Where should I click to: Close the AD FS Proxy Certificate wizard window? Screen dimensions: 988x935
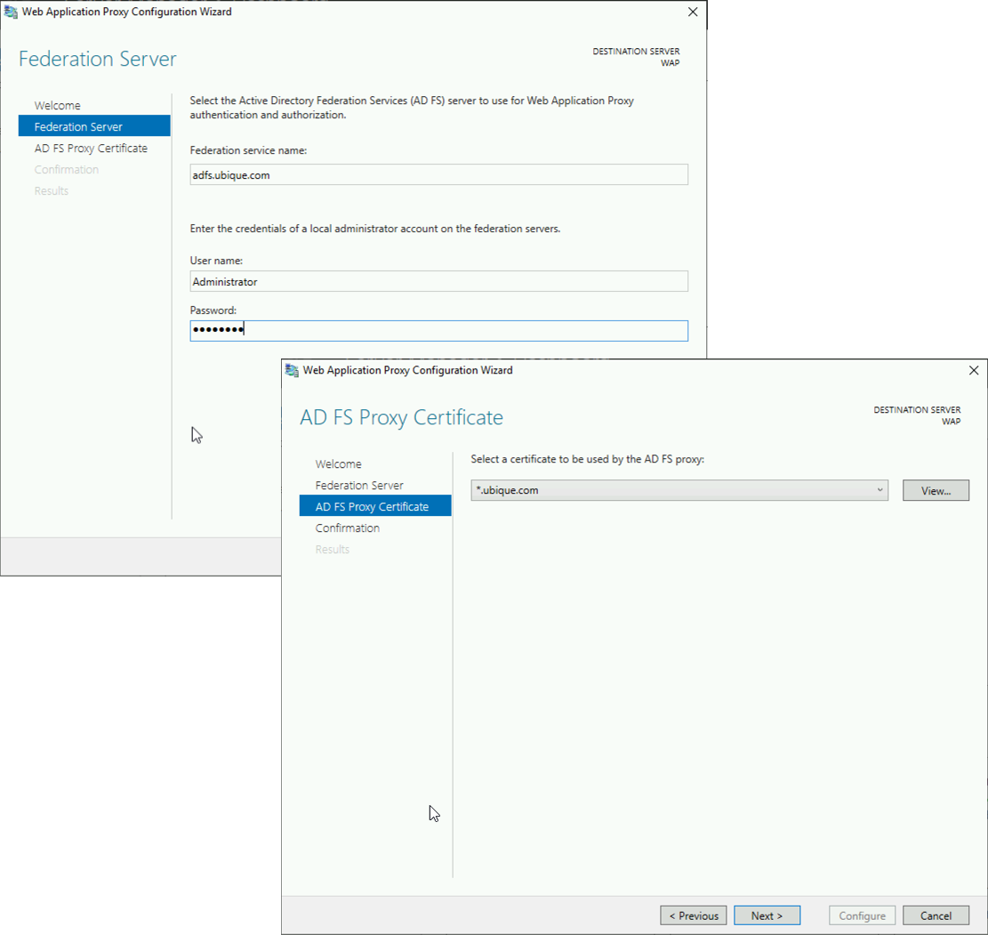(974, 371)
